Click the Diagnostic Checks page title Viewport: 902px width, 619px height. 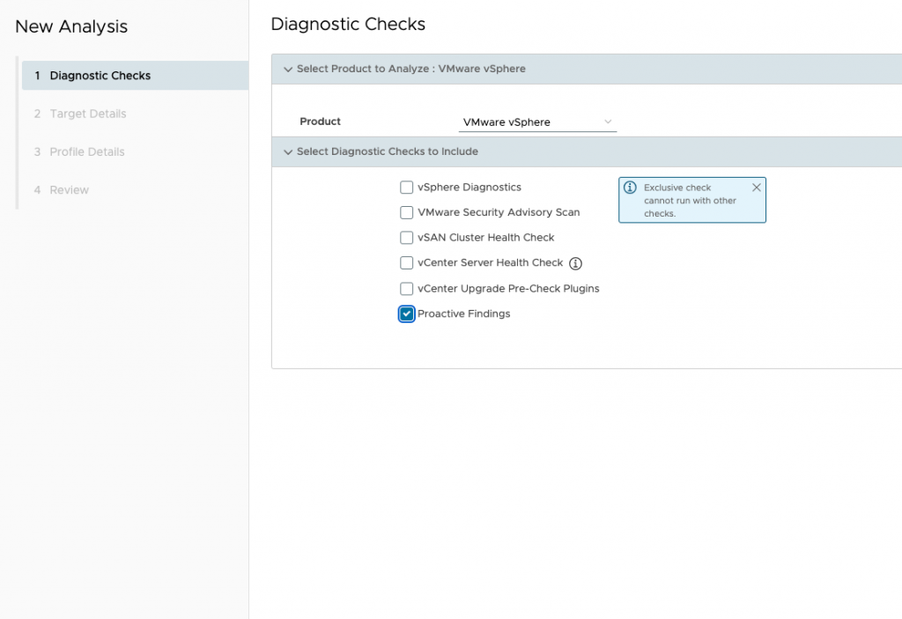348,24
